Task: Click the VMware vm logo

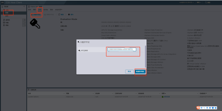Action: [x=2, y=2]
